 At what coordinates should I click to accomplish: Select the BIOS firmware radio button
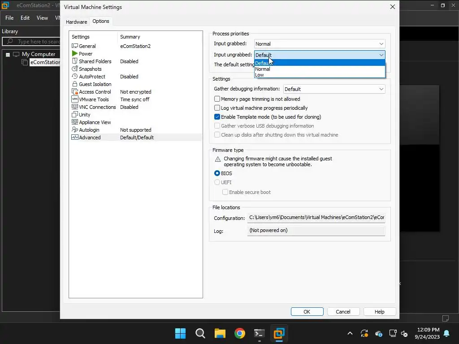[217, 173]
